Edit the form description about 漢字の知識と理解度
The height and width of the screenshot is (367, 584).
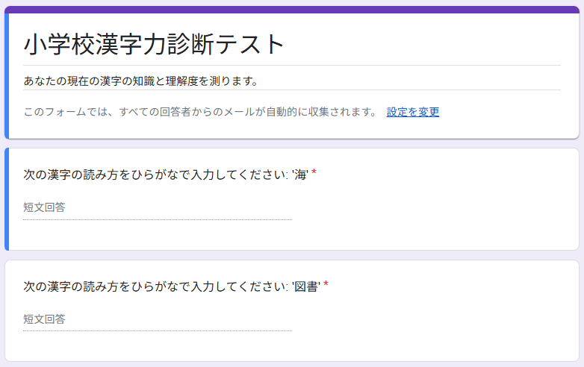coord(142,81)
